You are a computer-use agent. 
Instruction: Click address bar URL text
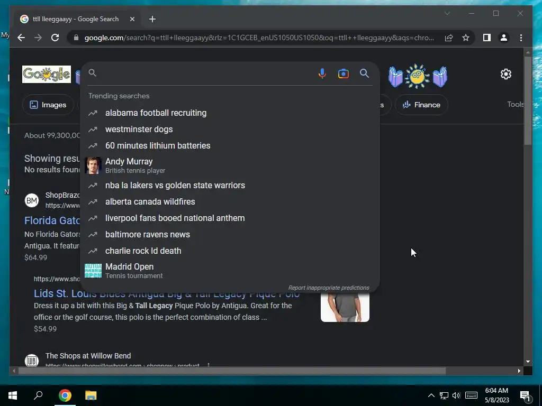(259, 38)
